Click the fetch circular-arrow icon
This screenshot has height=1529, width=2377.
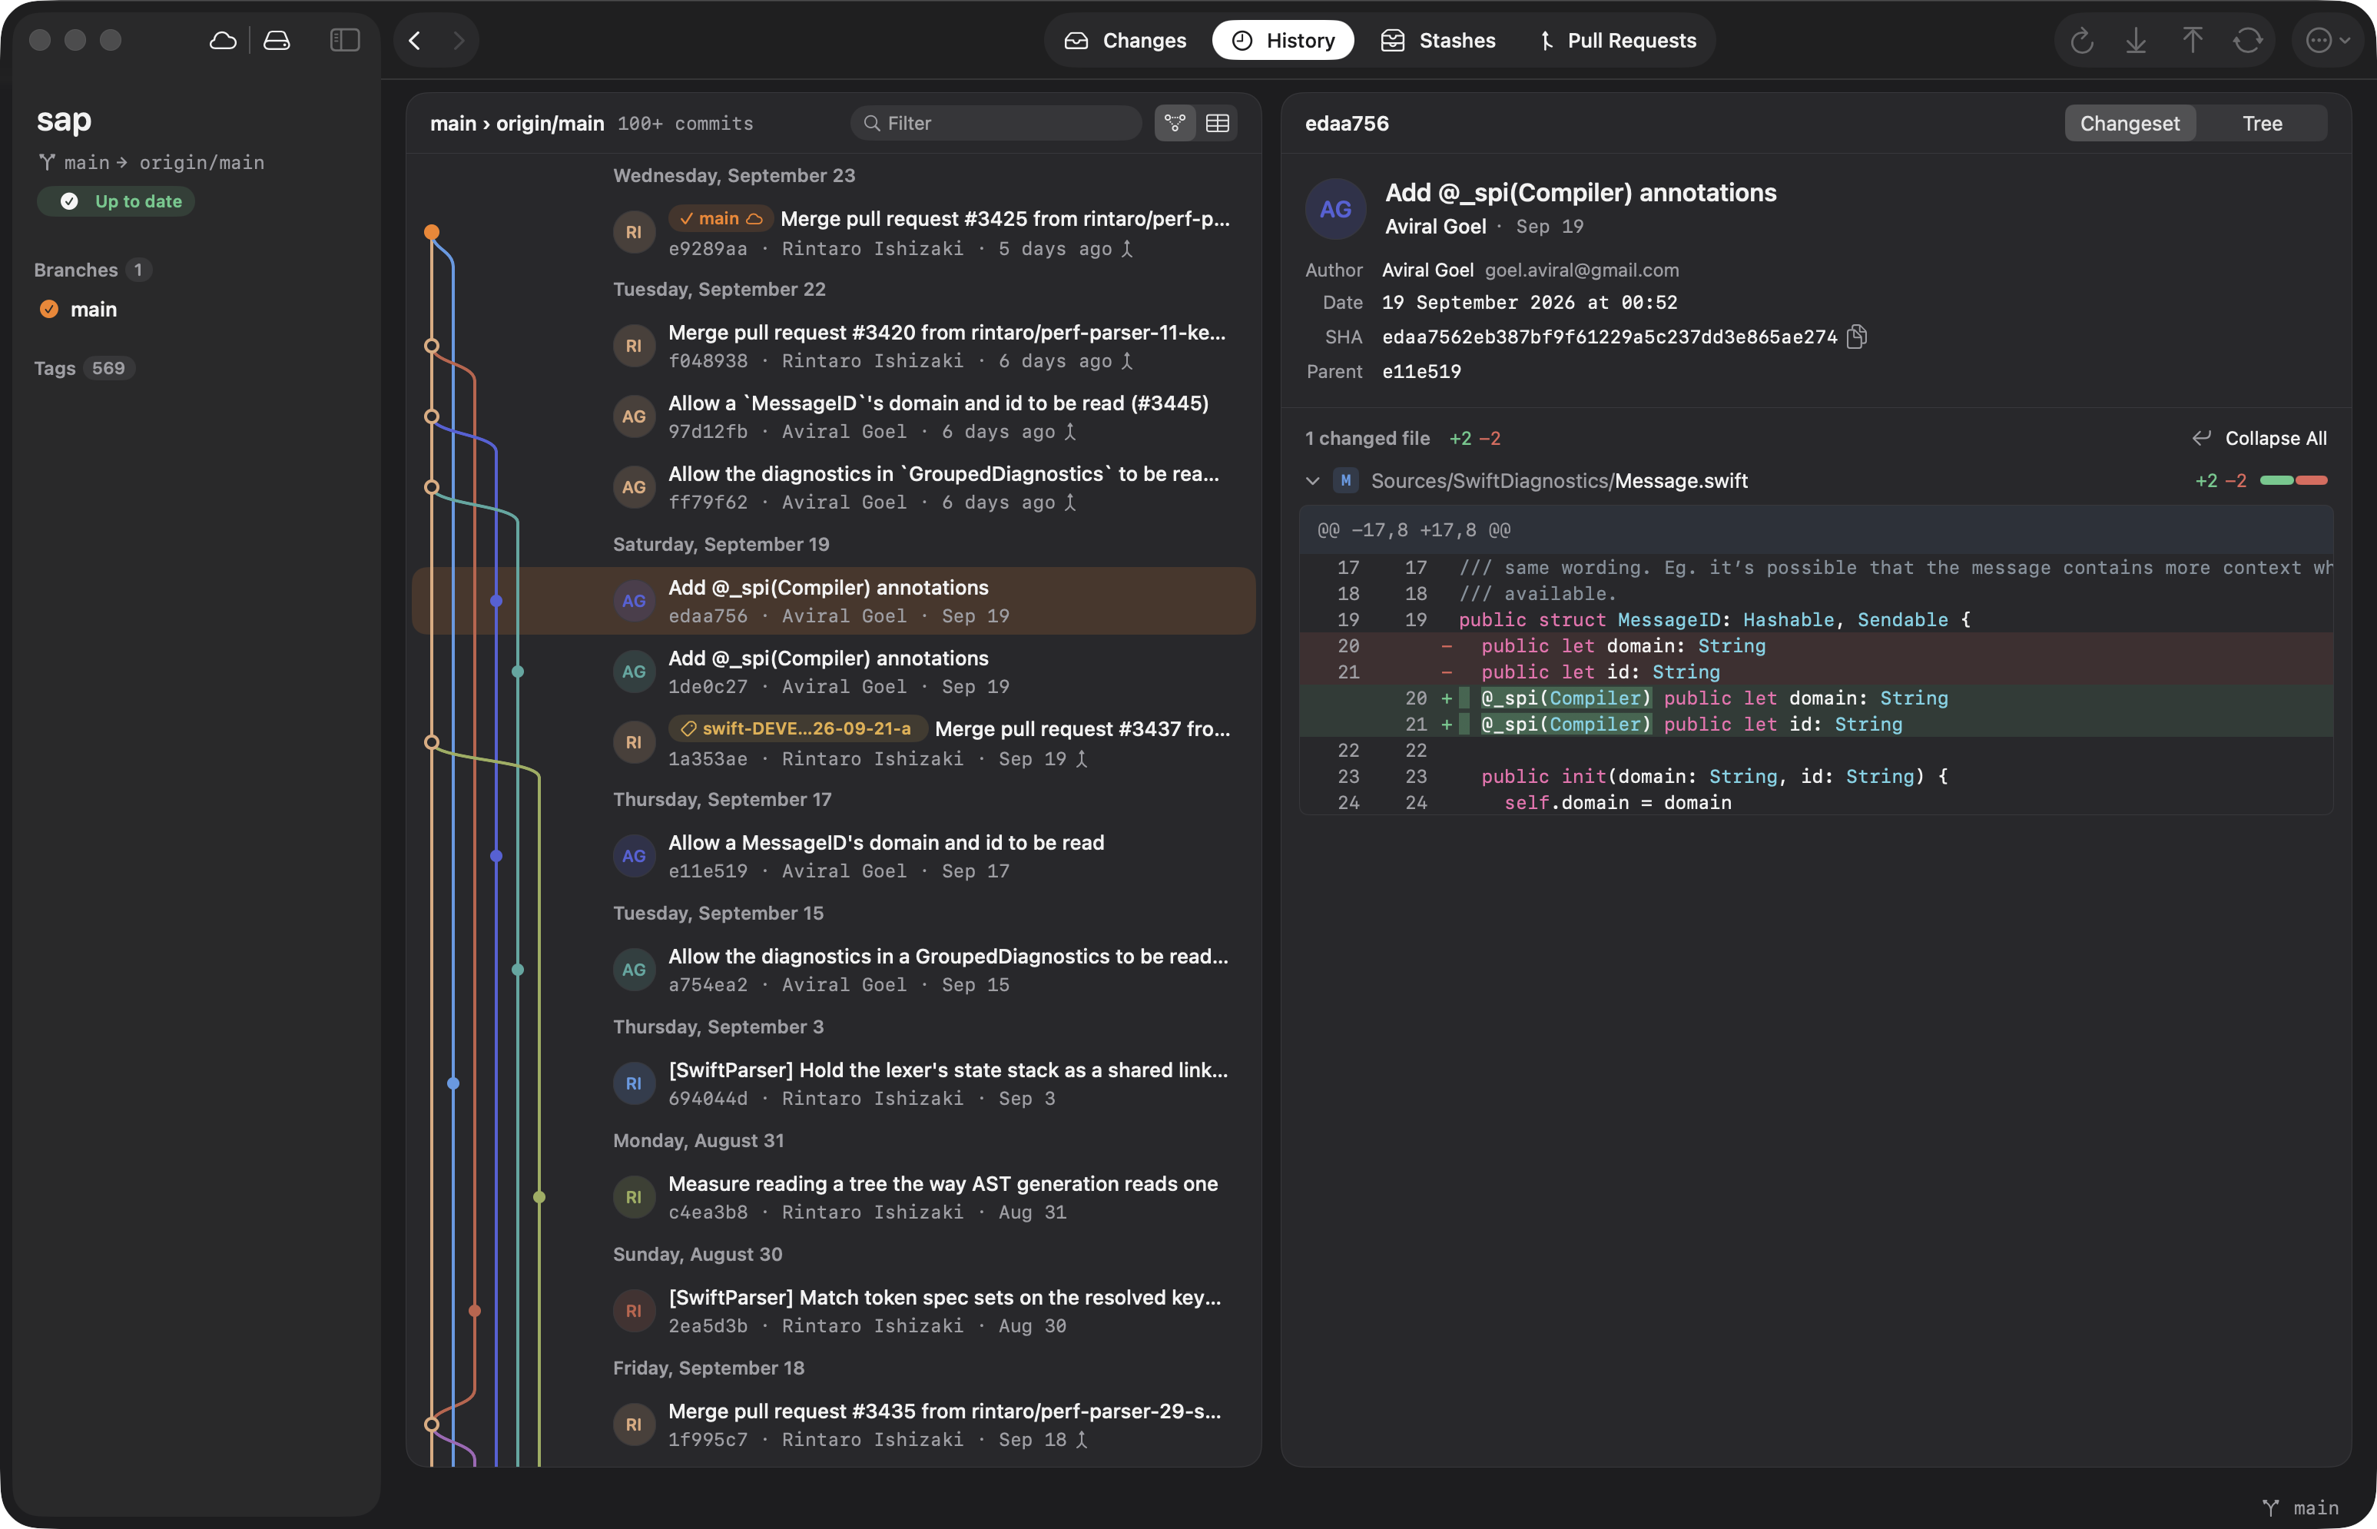click(x=2082, y=41)
